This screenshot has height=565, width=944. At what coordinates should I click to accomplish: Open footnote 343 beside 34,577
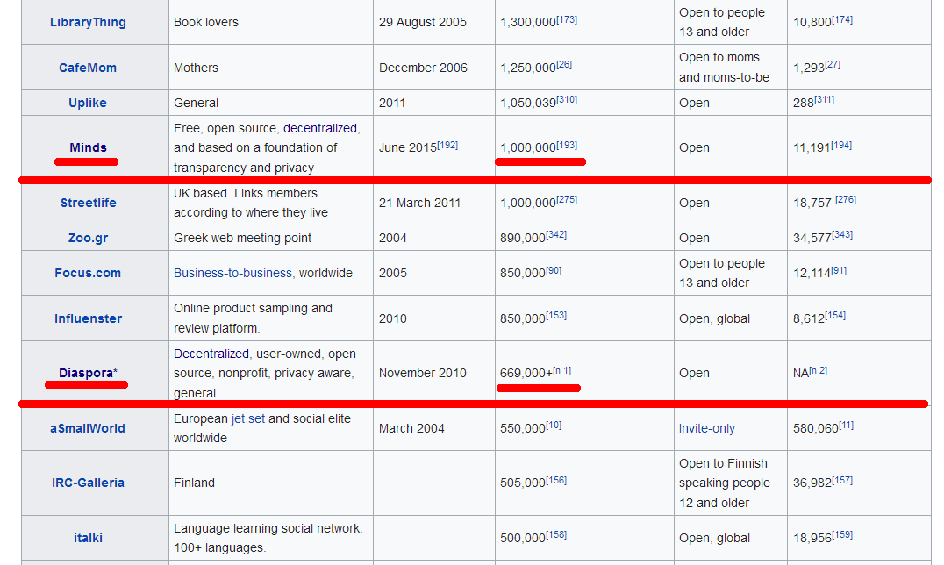tap(842, 234)
